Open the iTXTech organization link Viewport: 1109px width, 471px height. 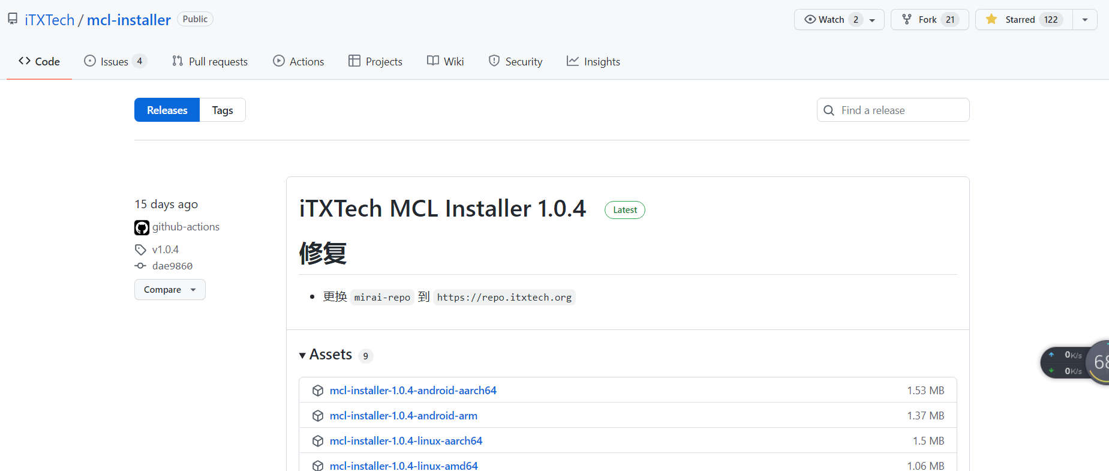tap(49, 20)
